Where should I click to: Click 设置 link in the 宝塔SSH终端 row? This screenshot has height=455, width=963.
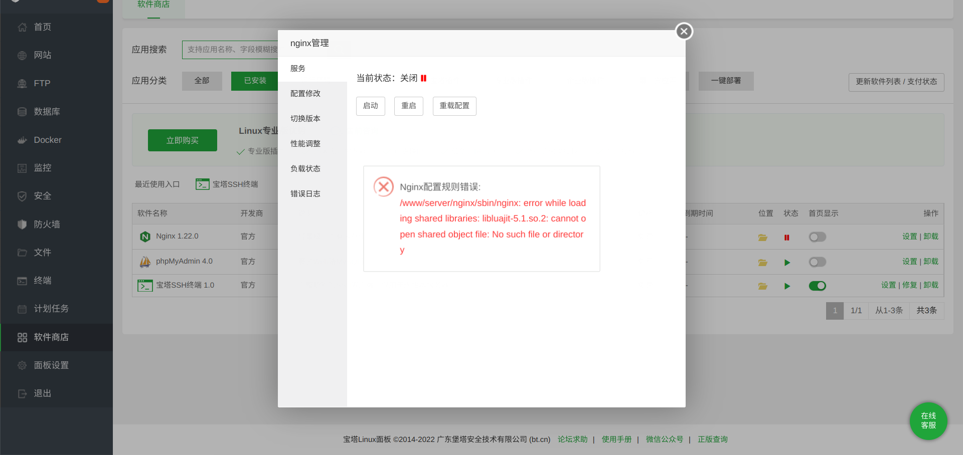(x=889, y=285)
